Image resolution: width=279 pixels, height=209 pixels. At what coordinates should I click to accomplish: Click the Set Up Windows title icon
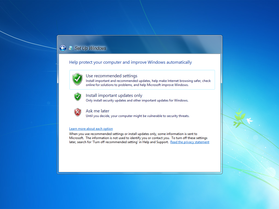pos(71,48)
